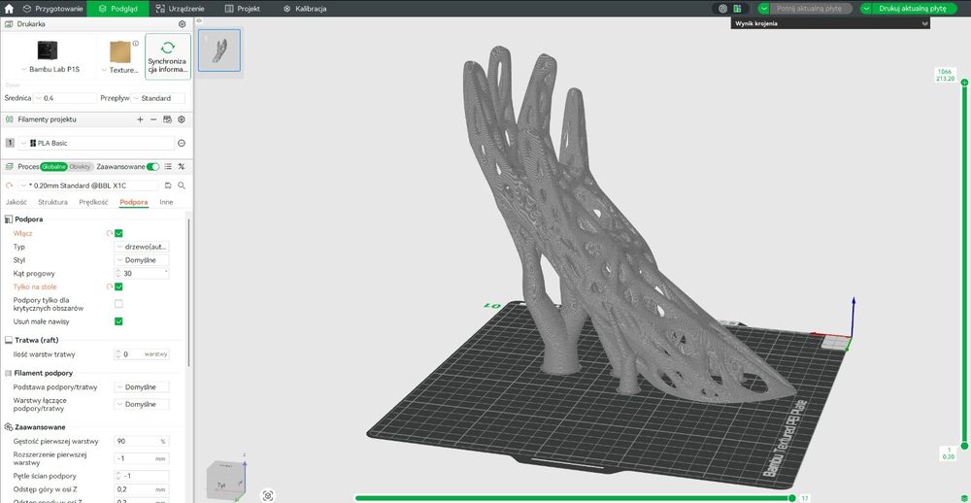Viewport: 971px width, 503px height.
Task: Save process preset with the disk icon
Action: 168,184
